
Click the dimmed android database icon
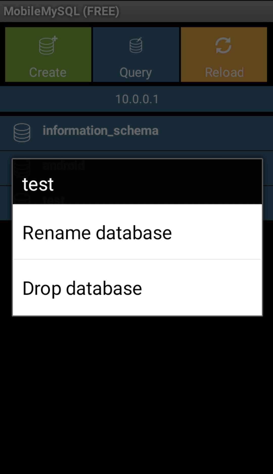[22, 167]
